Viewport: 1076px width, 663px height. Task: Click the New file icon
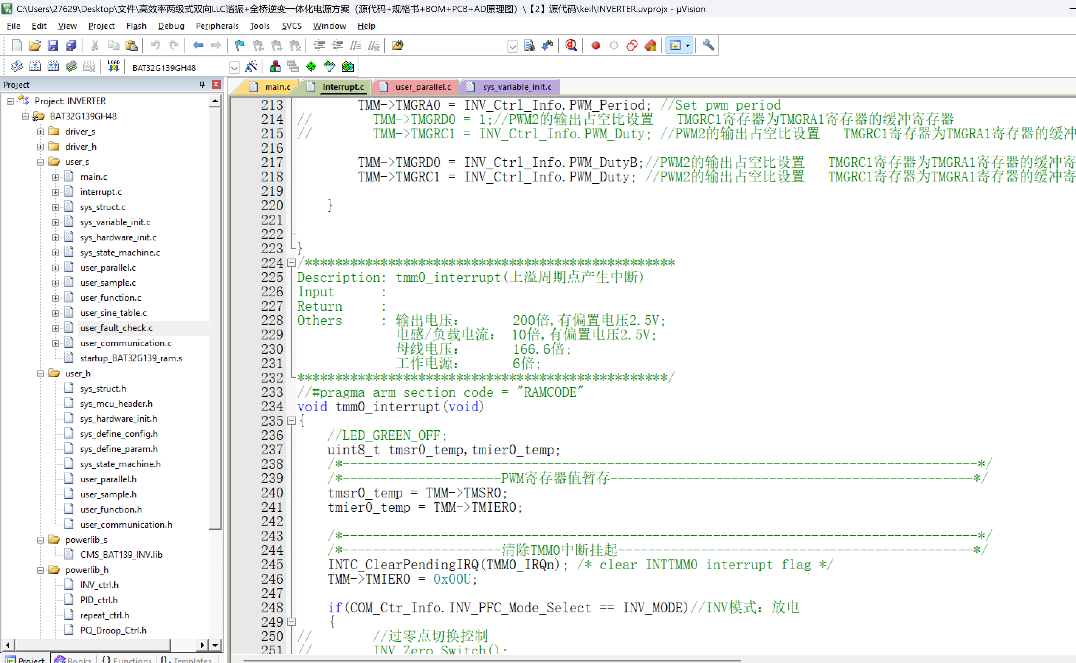pyautogui.click(x=17, y=45)
